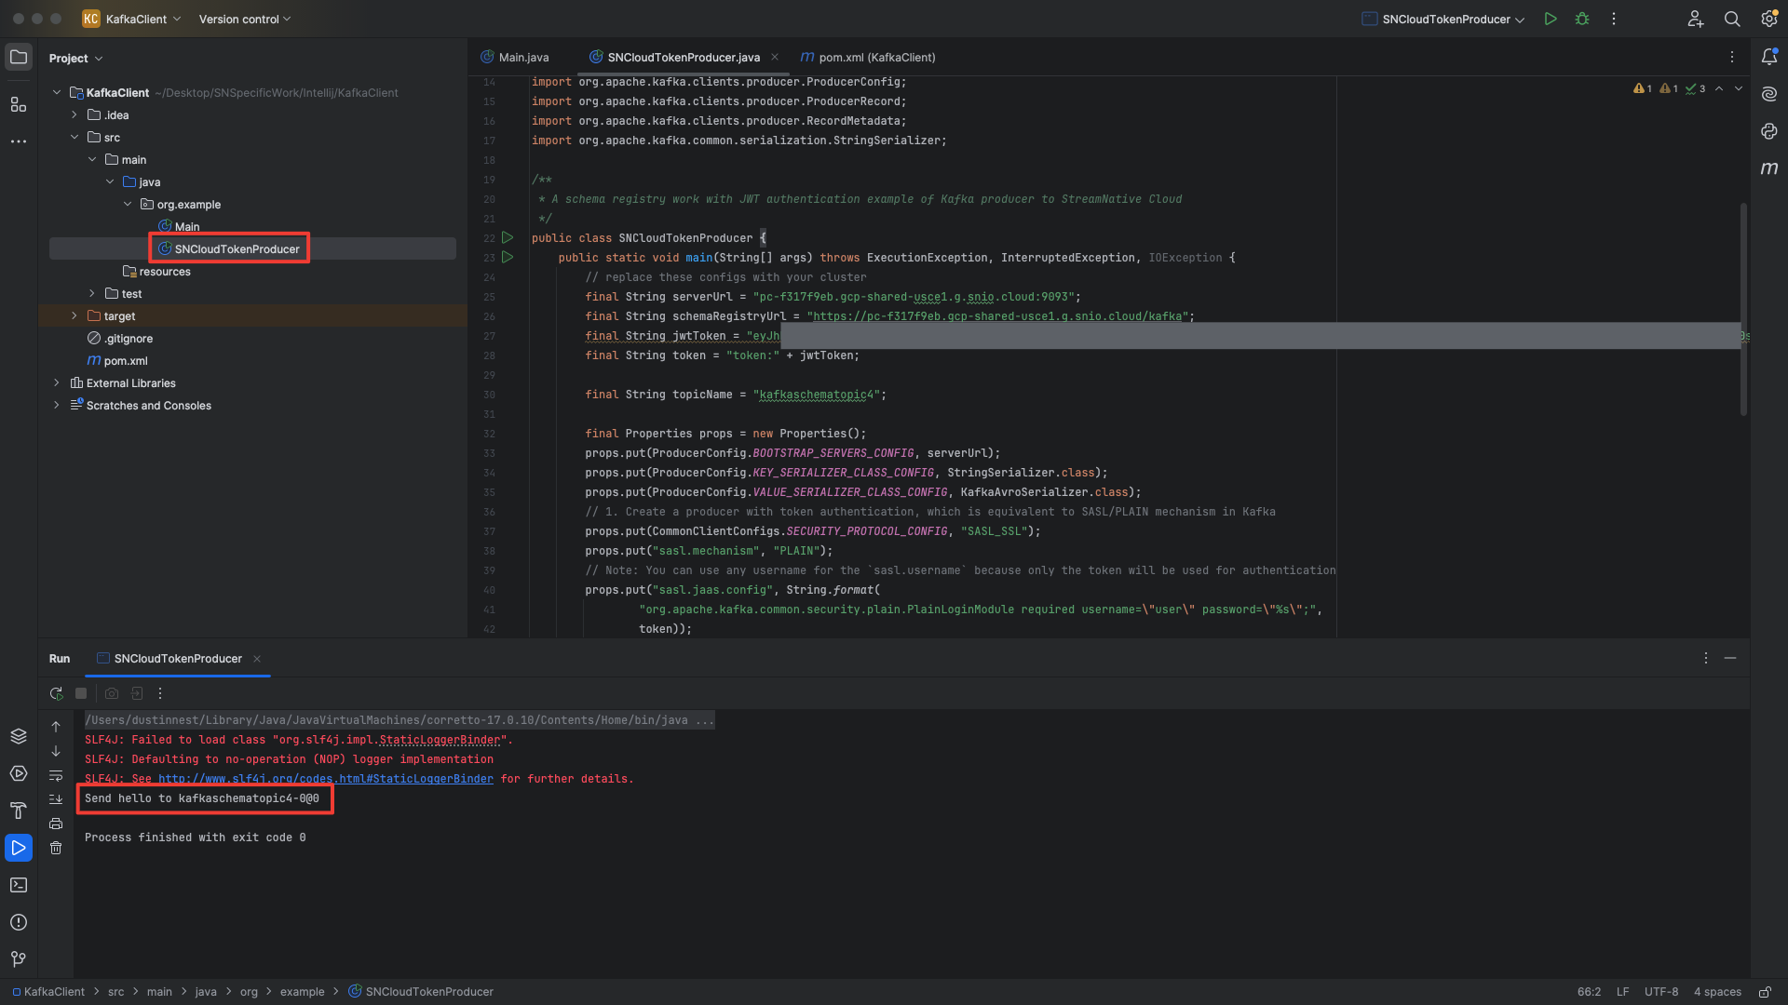The height and width of the screenshot is (1005, 1788).
Task: Open the Problems tool window
Action: pyautogui.click(x=19, y=922)
